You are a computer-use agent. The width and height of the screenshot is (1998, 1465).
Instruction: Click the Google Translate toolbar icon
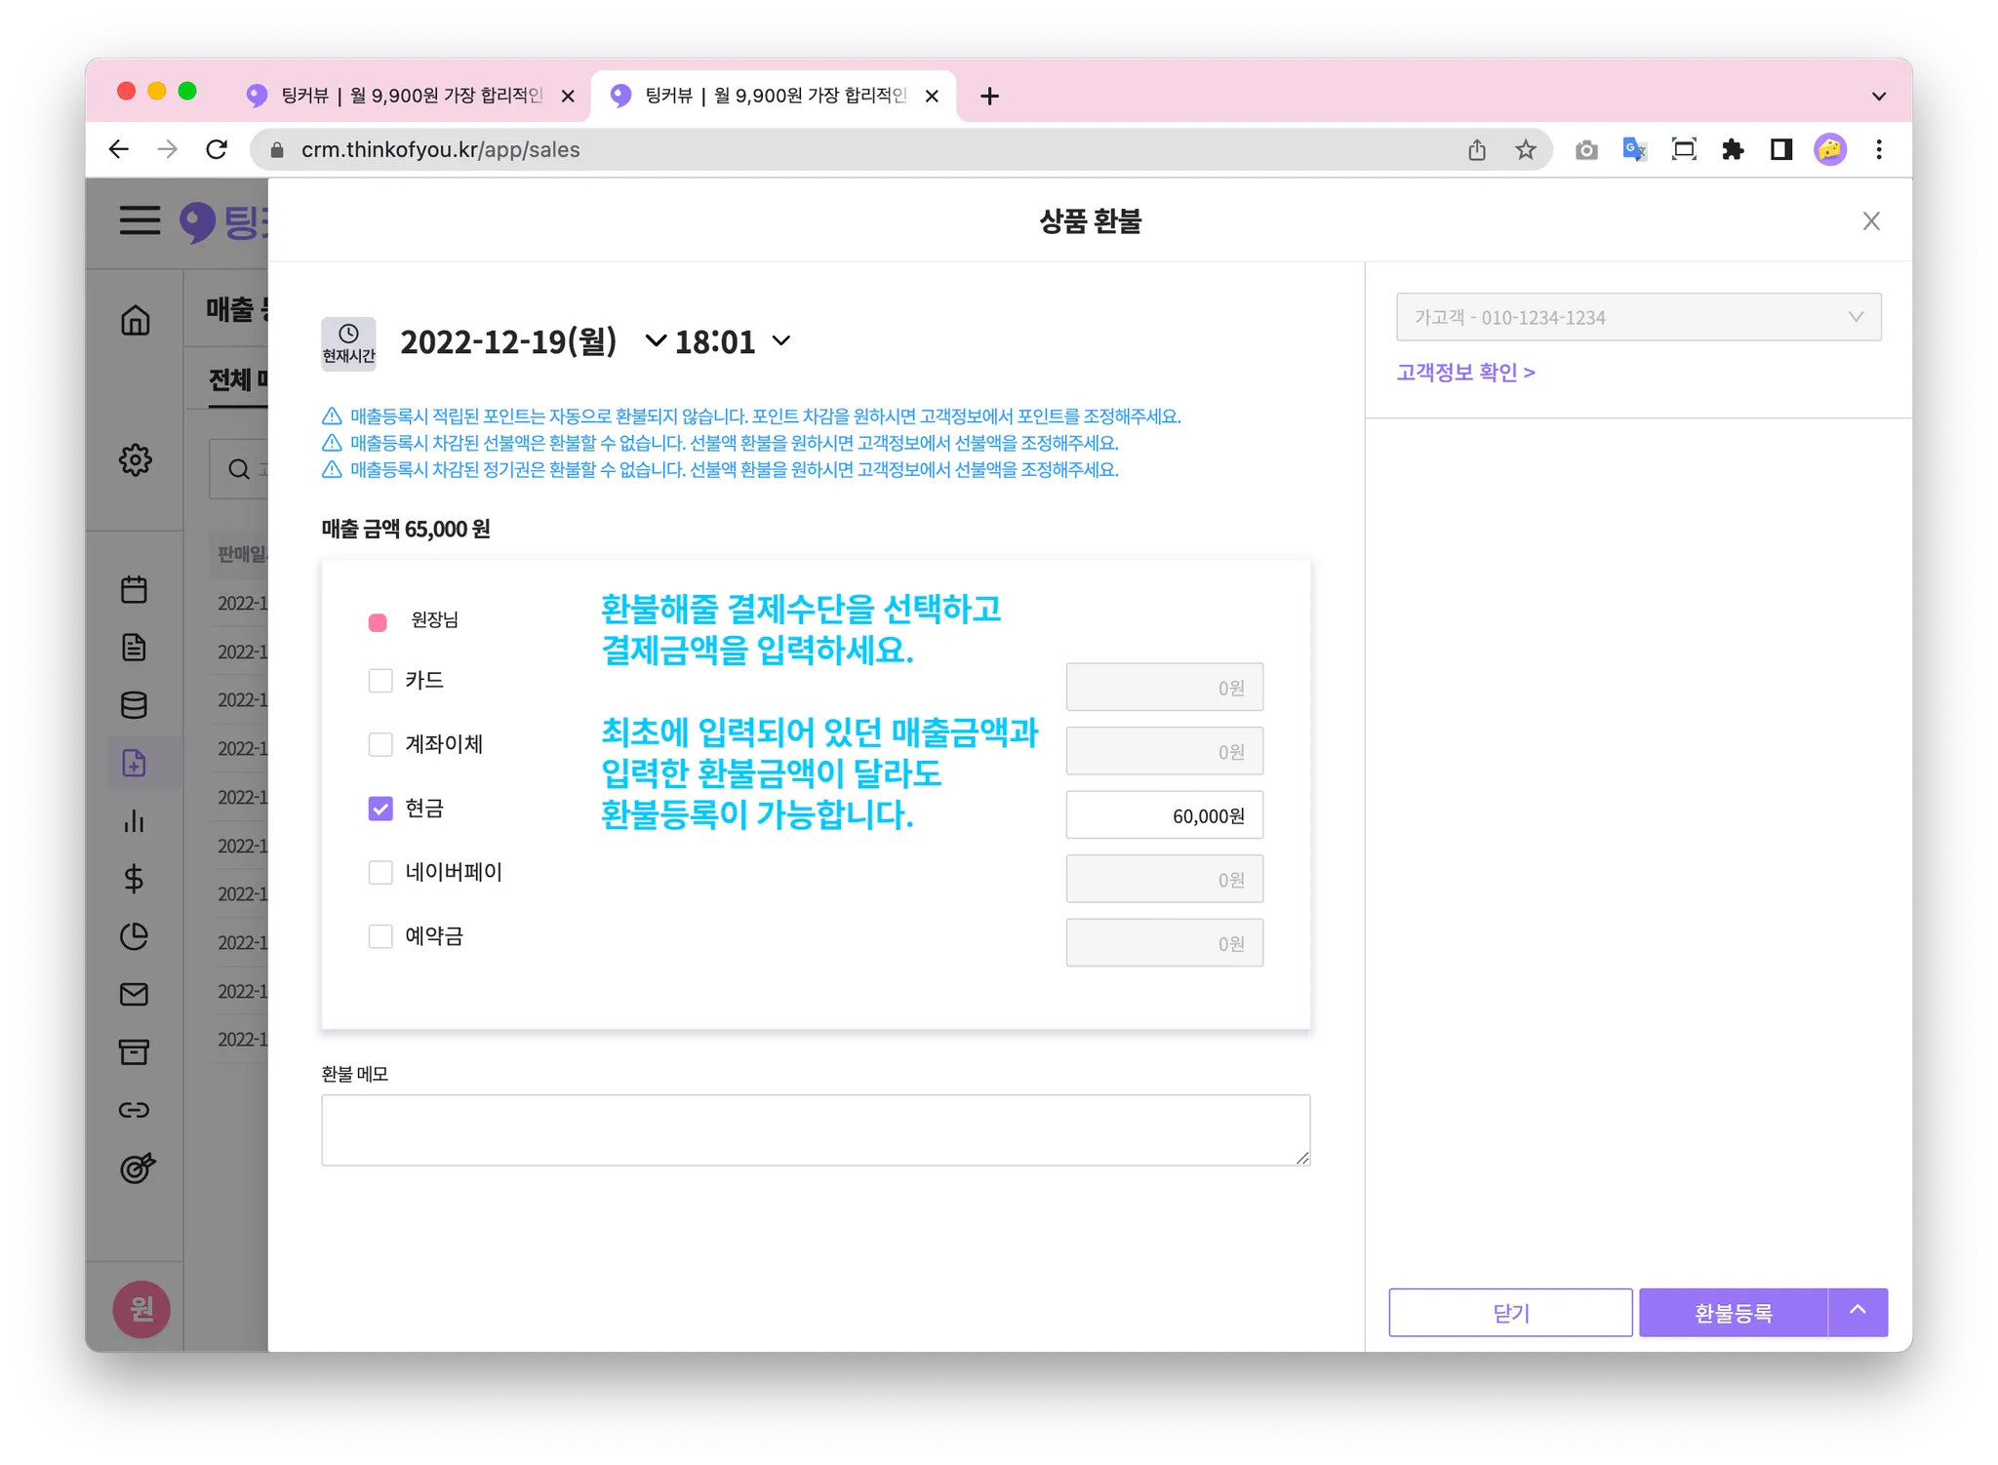(x=1634, y=149)
